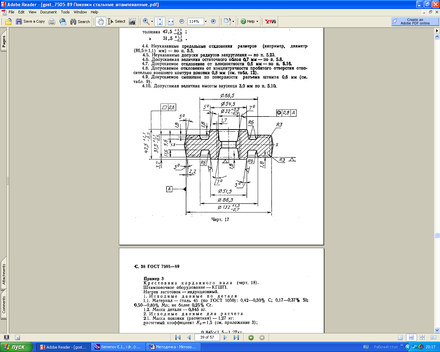Click the vertical scrollbar thumb

pyautogui.click(x=437, y=235)
